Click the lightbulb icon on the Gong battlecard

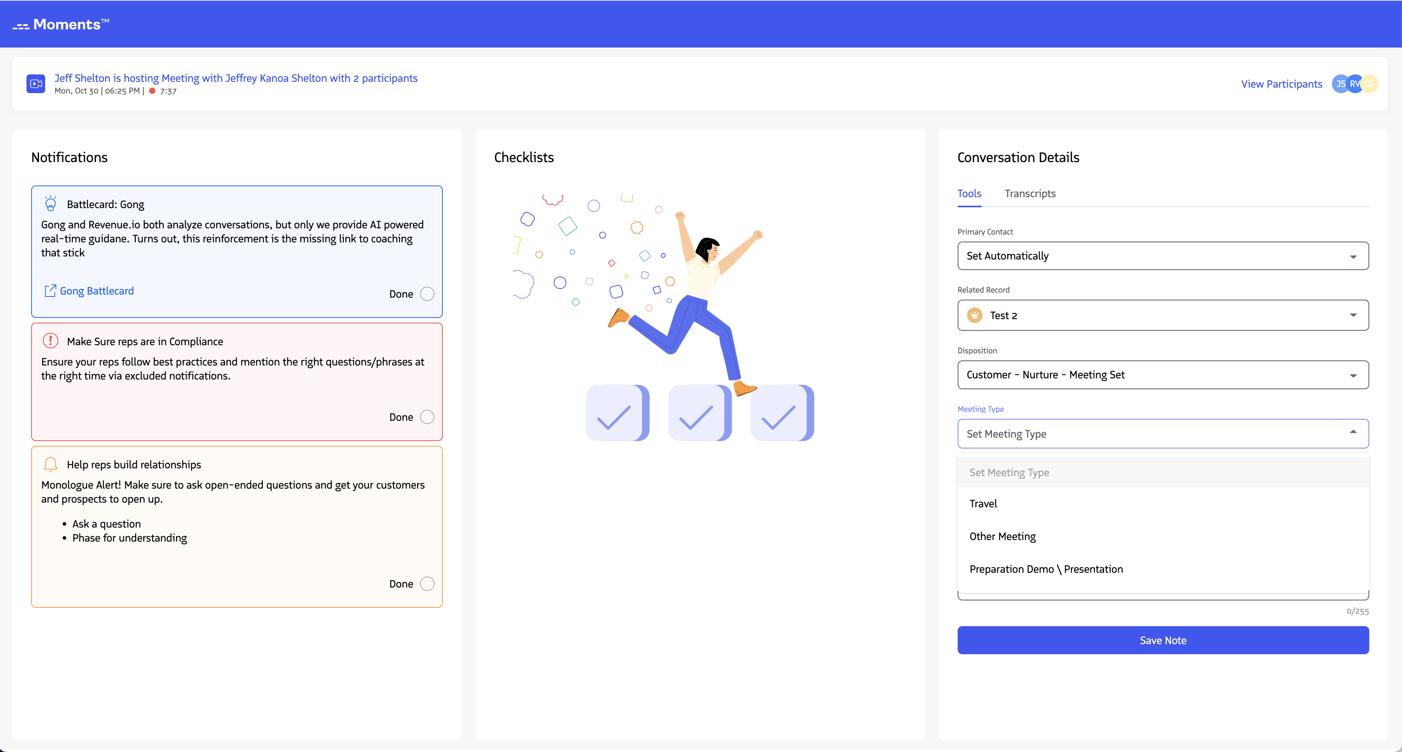(51, 204)
